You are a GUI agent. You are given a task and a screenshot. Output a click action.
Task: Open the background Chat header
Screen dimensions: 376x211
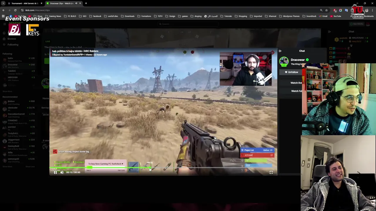(351, 32)
